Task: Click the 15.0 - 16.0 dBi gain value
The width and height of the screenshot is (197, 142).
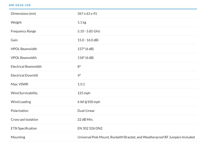Action: pos(88,40)
